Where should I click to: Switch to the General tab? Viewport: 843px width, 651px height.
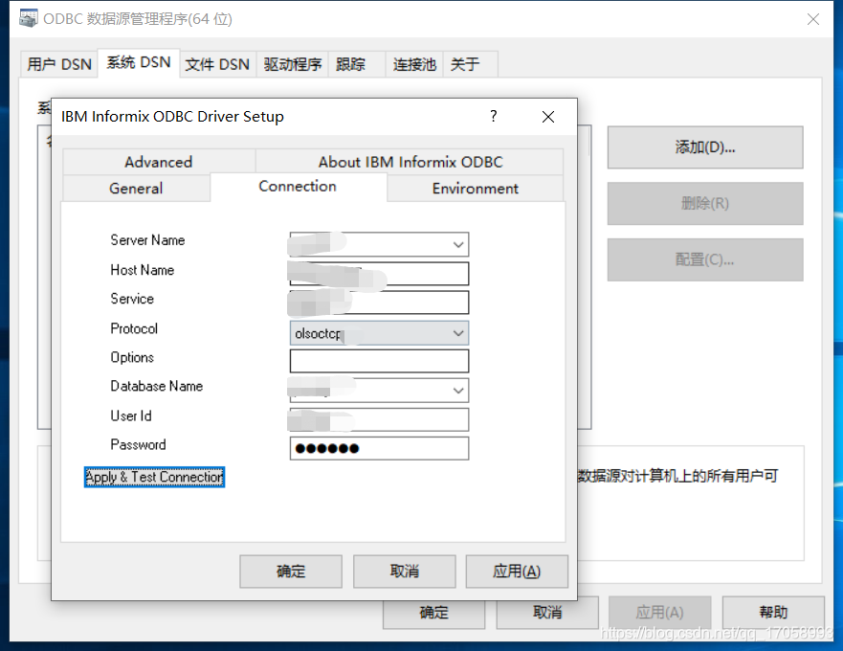point(135,189)
